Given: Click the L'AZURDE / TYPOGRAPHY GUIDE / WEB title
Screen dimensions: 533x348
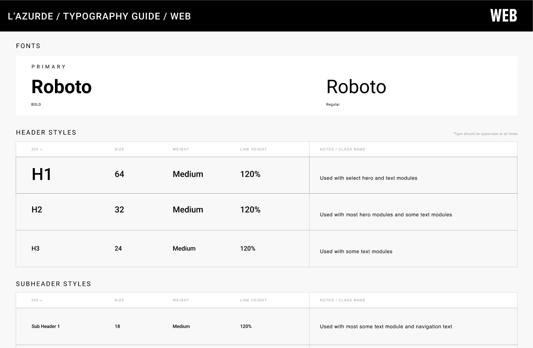Looking at the screenshot, I should [99, 16].
